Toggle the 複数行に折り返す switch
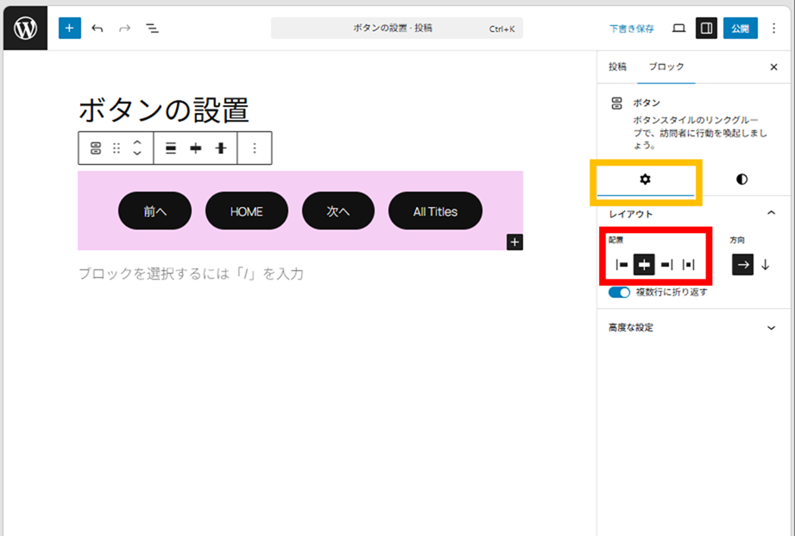795x536 pixels. tap(620, 293)
